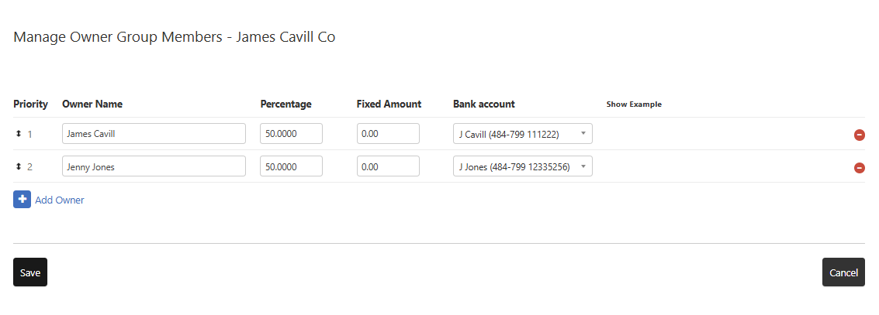Open the J Cavill bank account dropdown
Screen dimensions: 879x315
point(522,134)
